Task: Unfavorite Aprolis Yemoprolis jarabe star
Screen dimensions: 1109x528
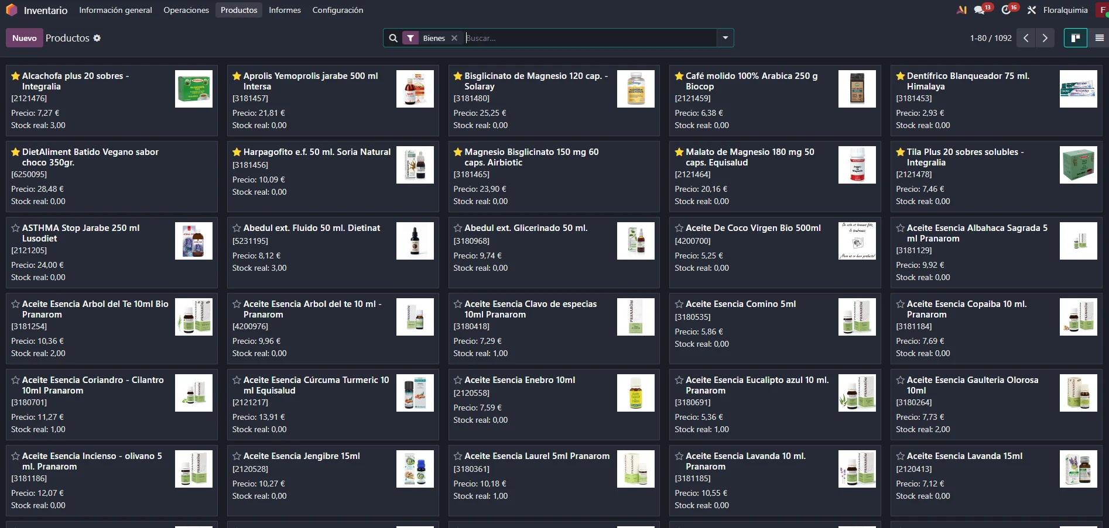Action: (x=237, y=76)
